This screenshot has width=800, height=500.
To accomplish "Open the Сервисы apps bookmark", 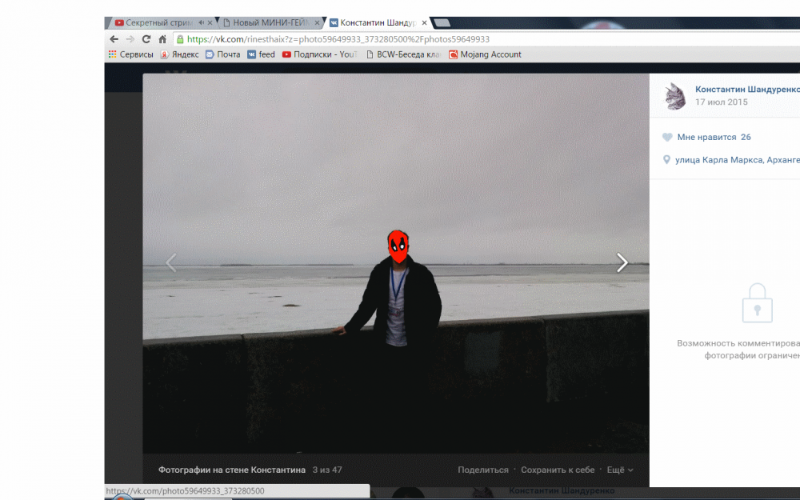I will coord(130,54).
